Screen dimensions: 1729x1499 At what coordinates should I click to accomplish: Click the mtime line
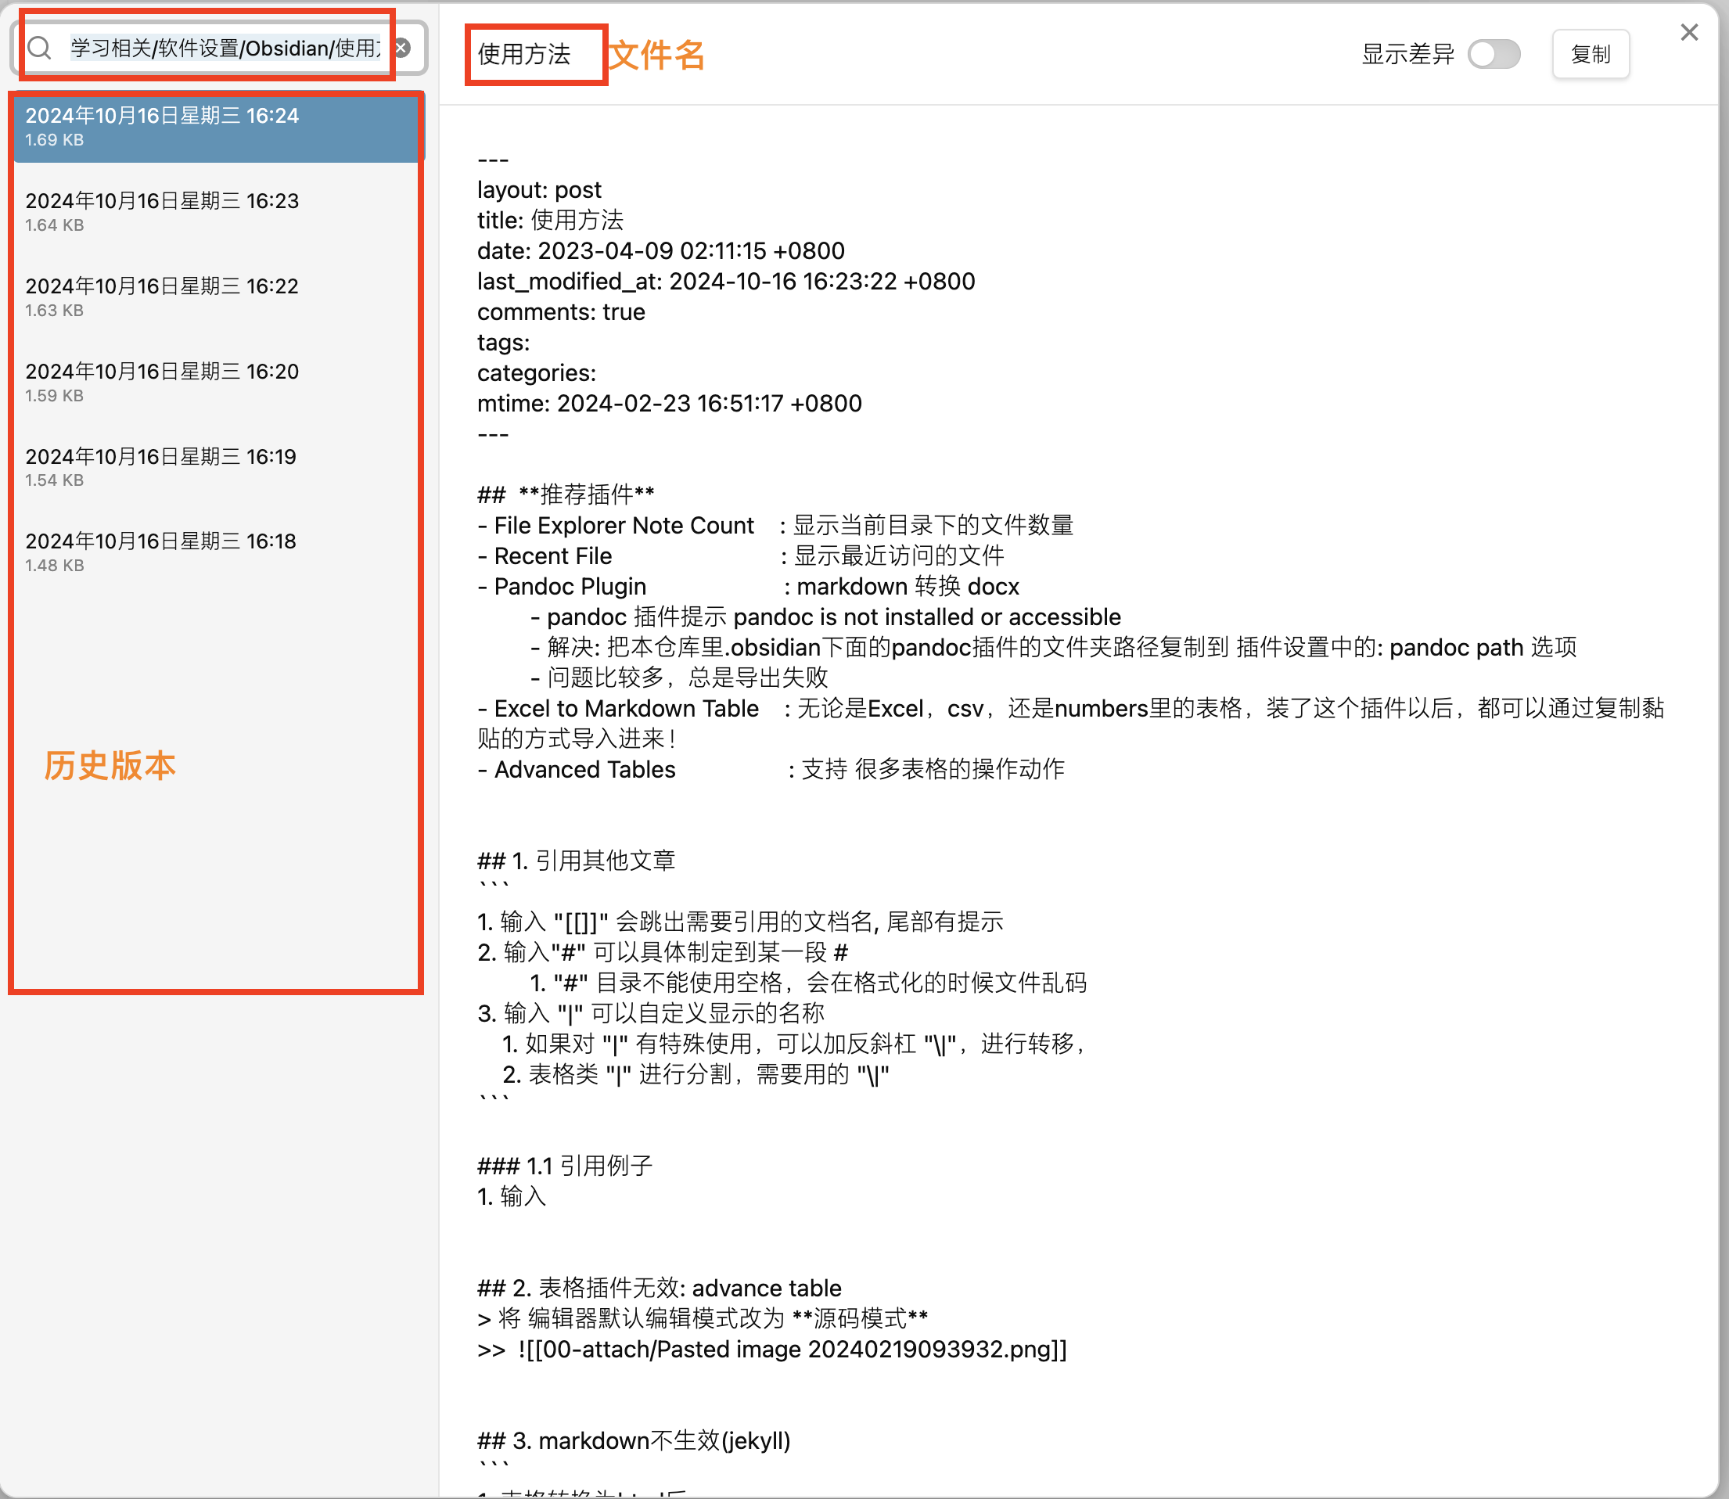(x=669, y=403)
